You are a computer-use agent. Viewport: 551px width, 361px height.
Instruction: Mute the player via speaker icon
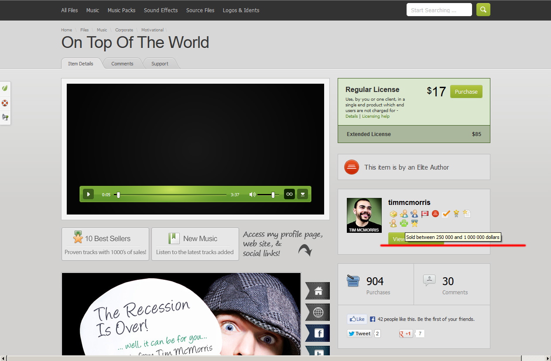(252, 194)
